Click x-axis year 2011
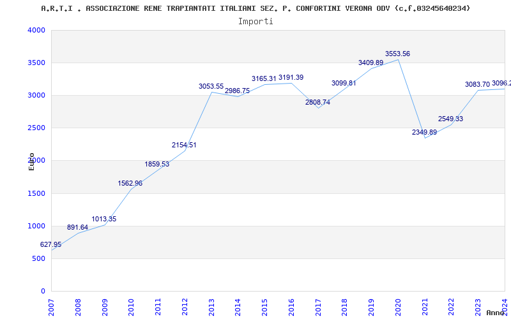 pos(158,308)
